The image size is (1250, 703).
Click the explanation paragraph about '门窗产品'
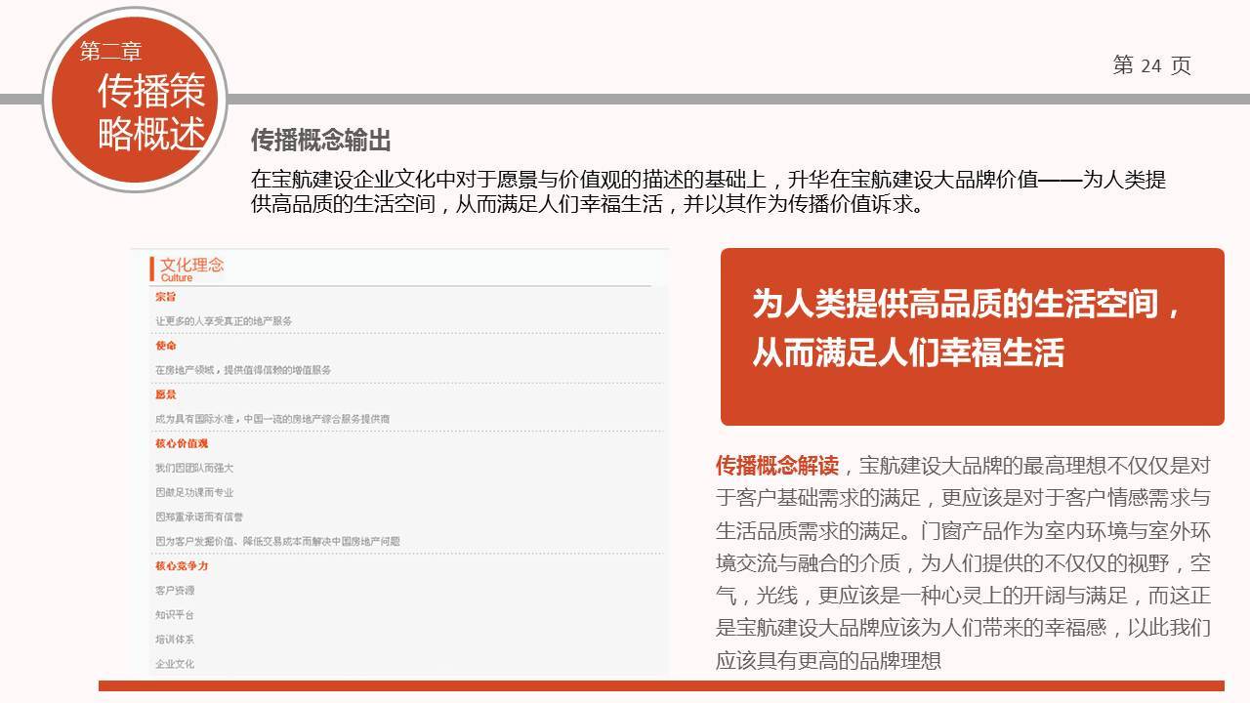point(964,563)
